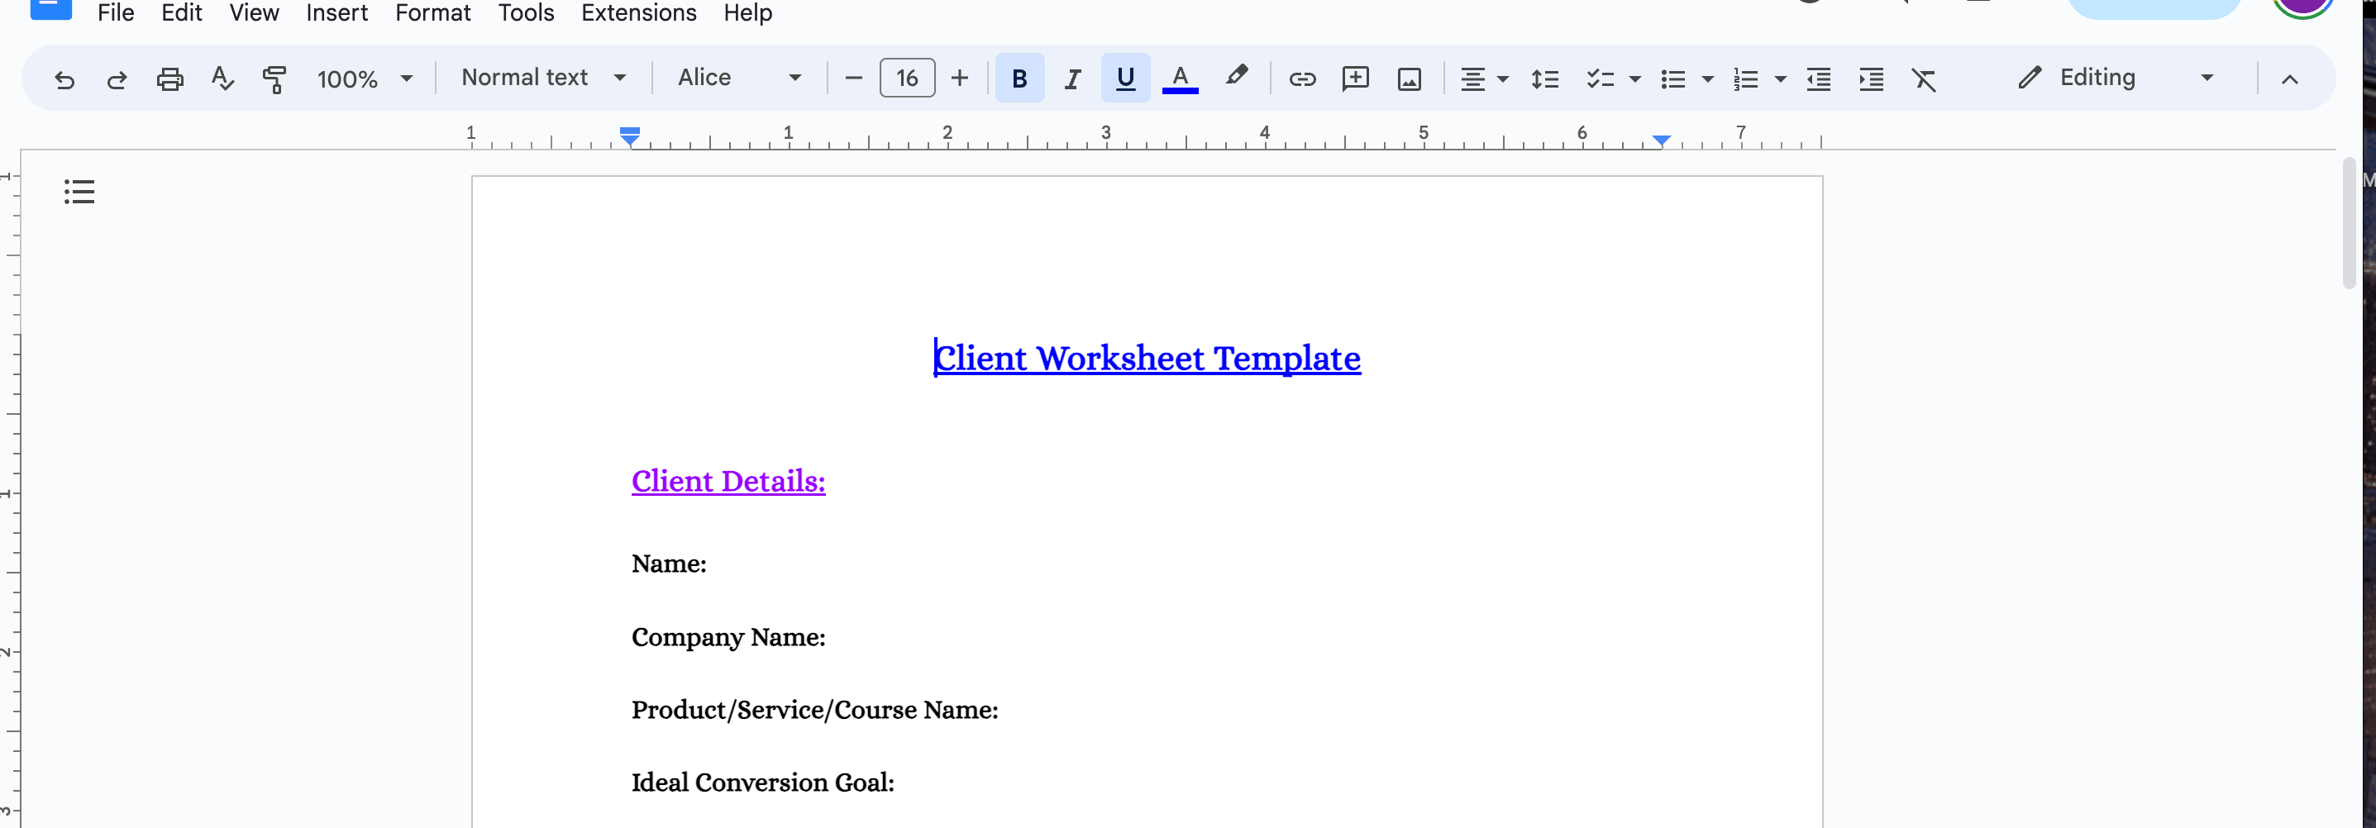This screenshot has width=2376, height=828.
Task: Click the Print icon
Action: [169, 79]
